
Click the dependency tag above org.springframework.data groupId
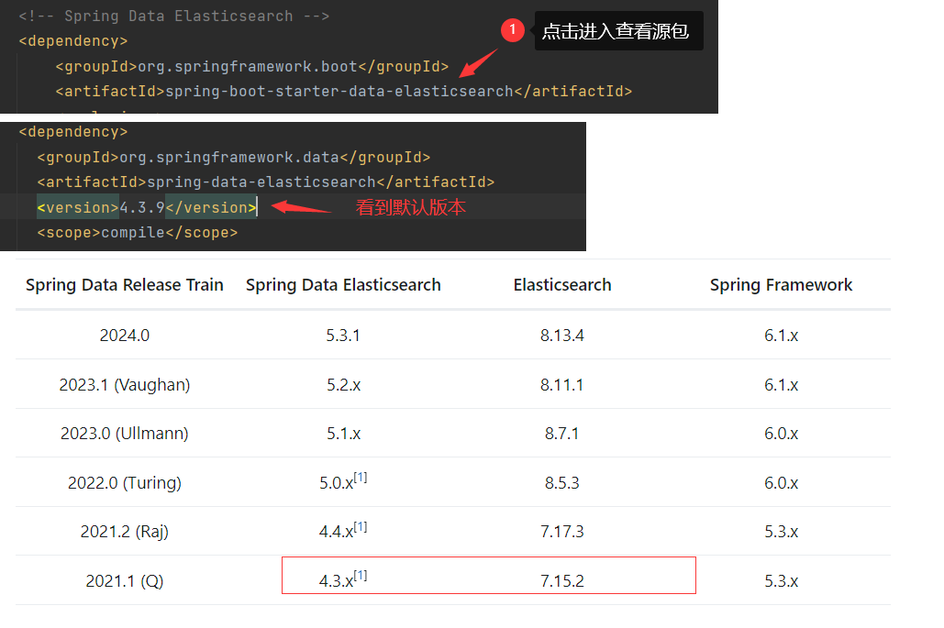[73, 132]
